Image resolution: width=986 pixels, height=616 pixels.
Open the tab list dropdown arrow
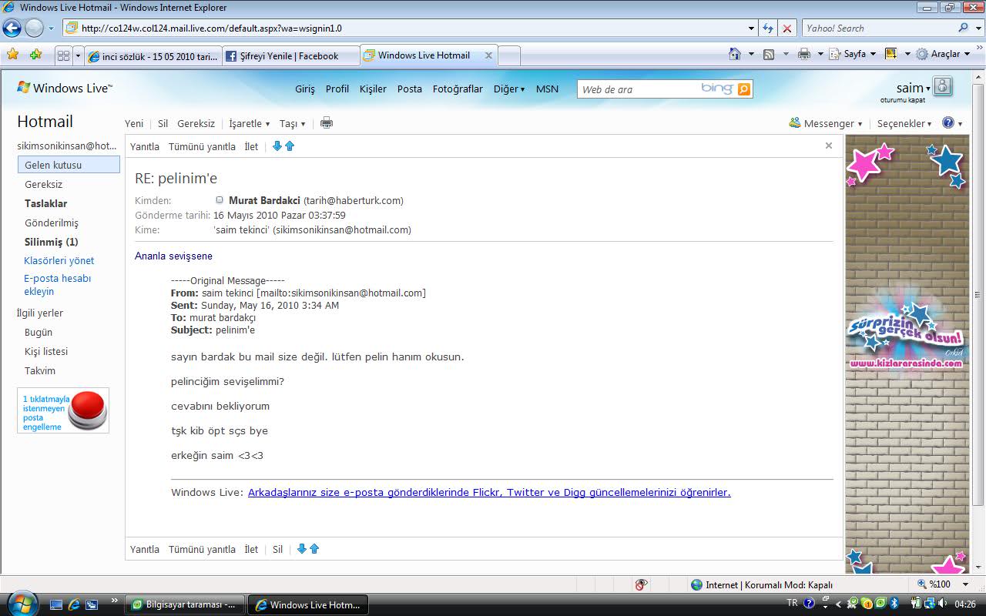click(78, 55)
